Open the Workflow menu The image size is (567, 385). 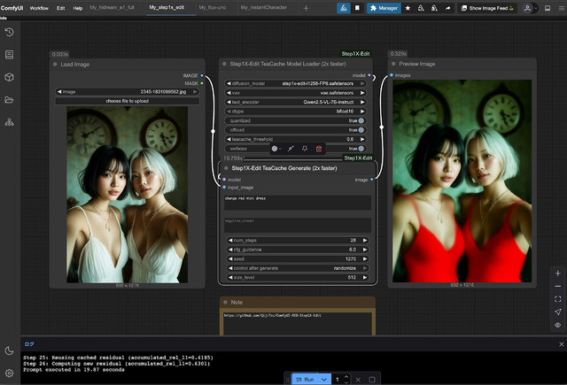pos(39,8)
